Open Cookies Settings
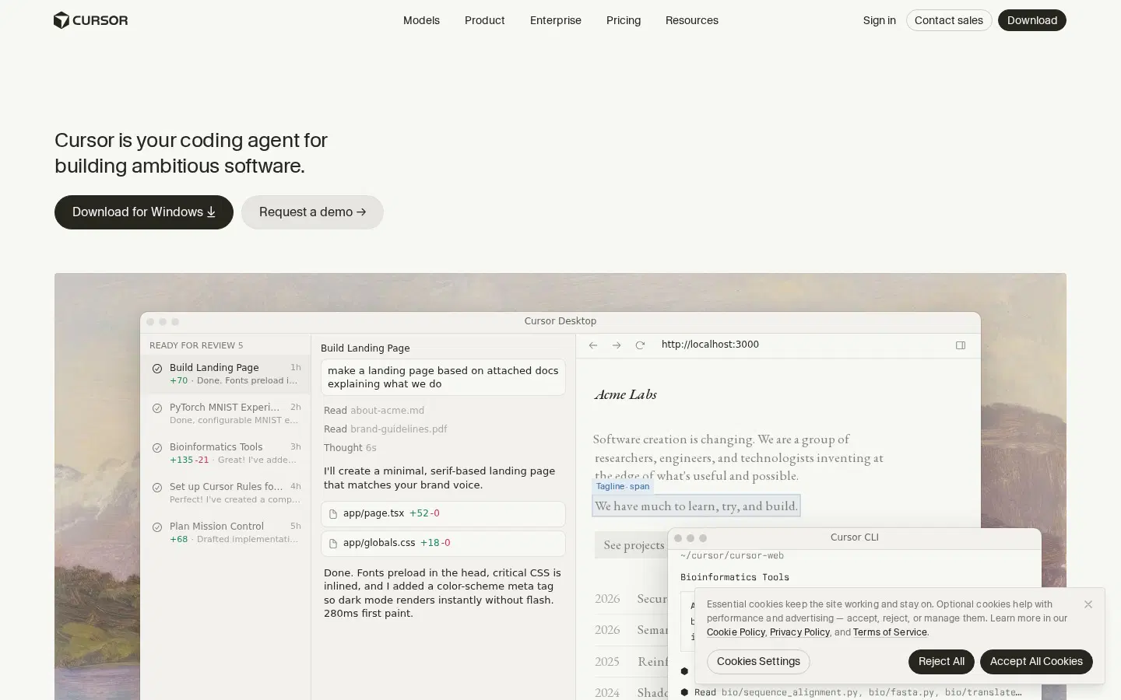1121x700 pixels. [x=758, y=662]
